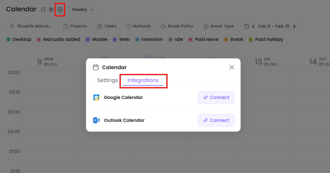Click the Google Calendar icon in header
This screenshot has height=173, width=330.
tap(44, 10)
